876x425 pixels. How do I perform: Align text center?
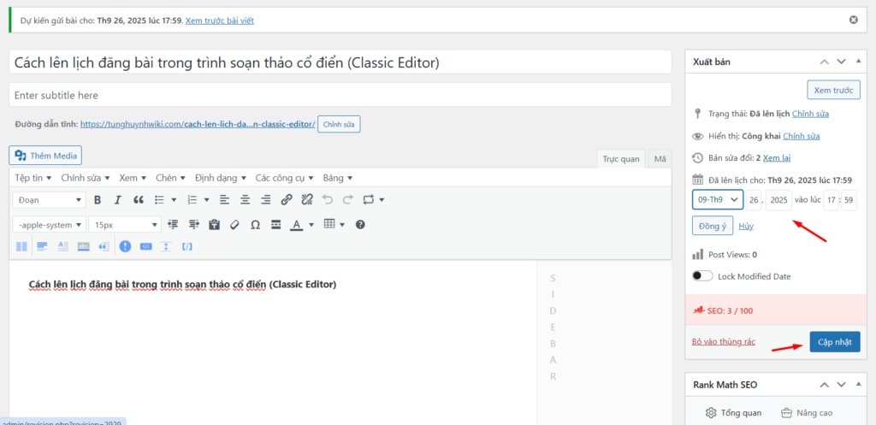click(245, 200)
